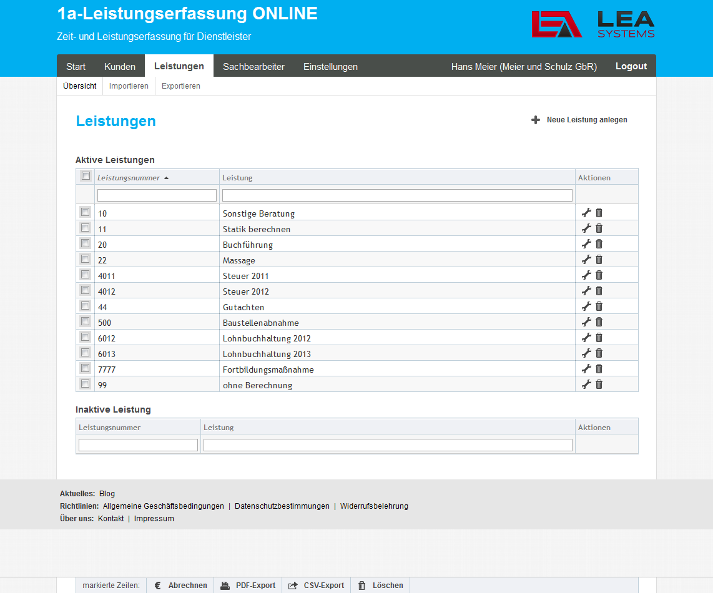Delete Steuer 2012 with trash icon

(x=599, y=290)
